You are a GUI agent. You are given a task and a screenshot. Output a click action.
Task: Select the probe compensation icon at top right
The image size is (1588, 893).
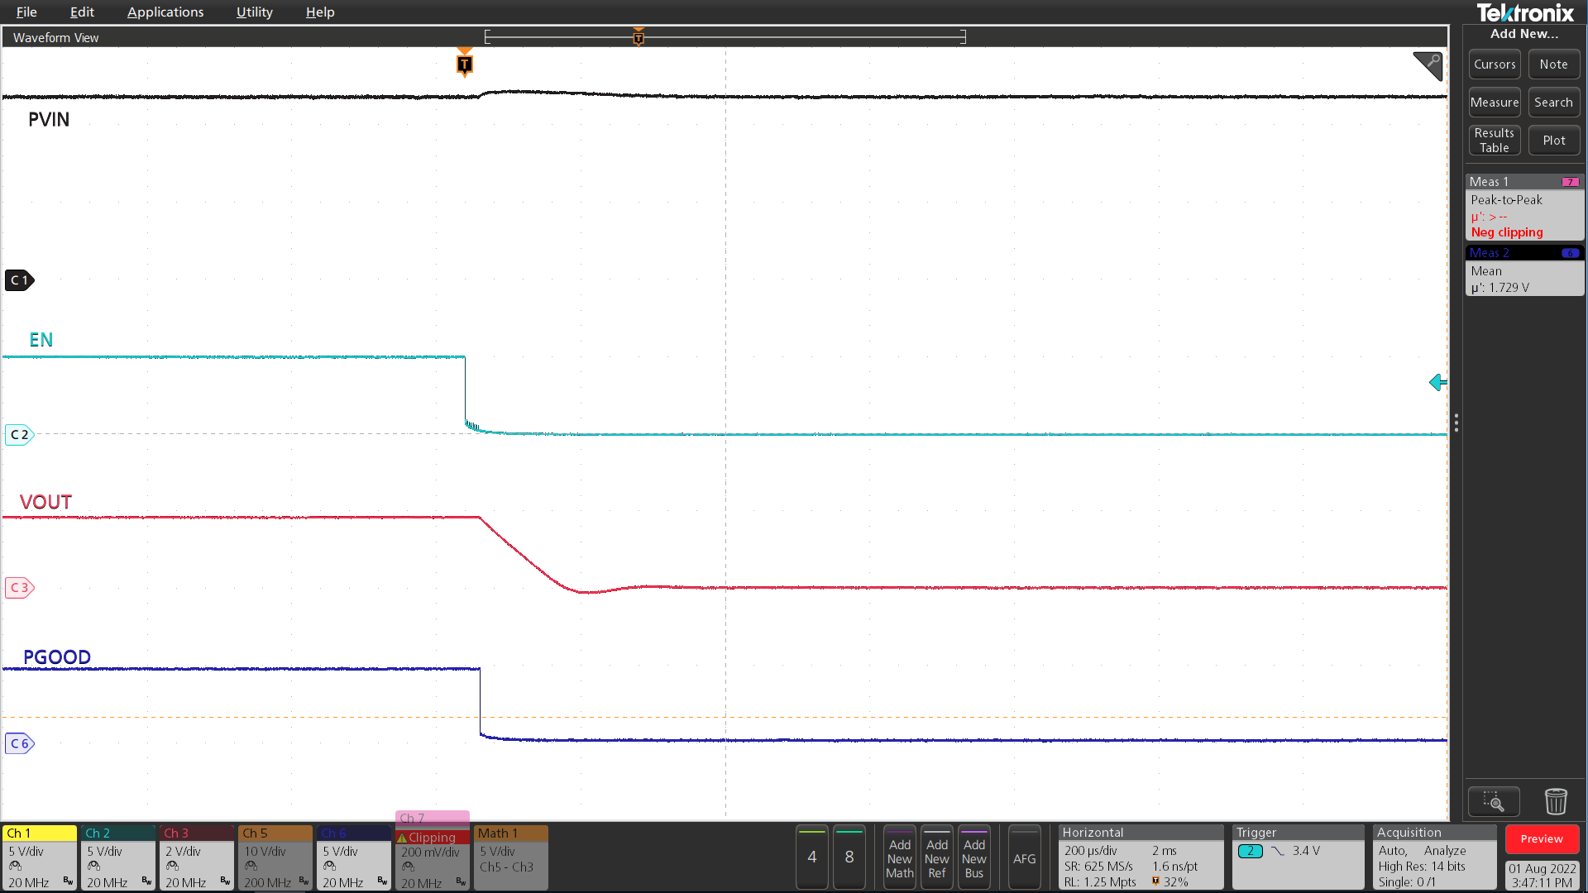pos(1428,66)
